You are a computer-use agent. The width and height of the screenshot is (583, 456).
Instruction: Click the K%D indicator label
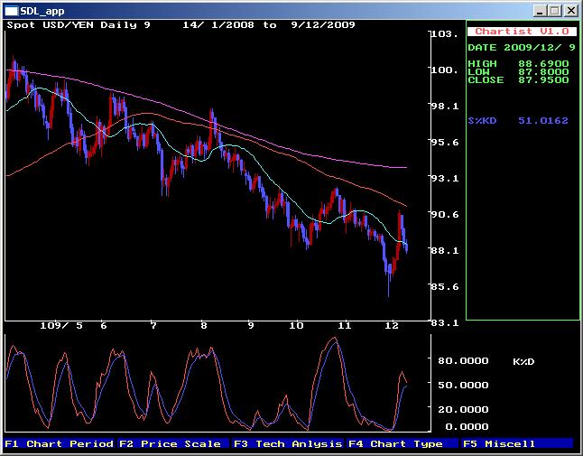point(523,361)
